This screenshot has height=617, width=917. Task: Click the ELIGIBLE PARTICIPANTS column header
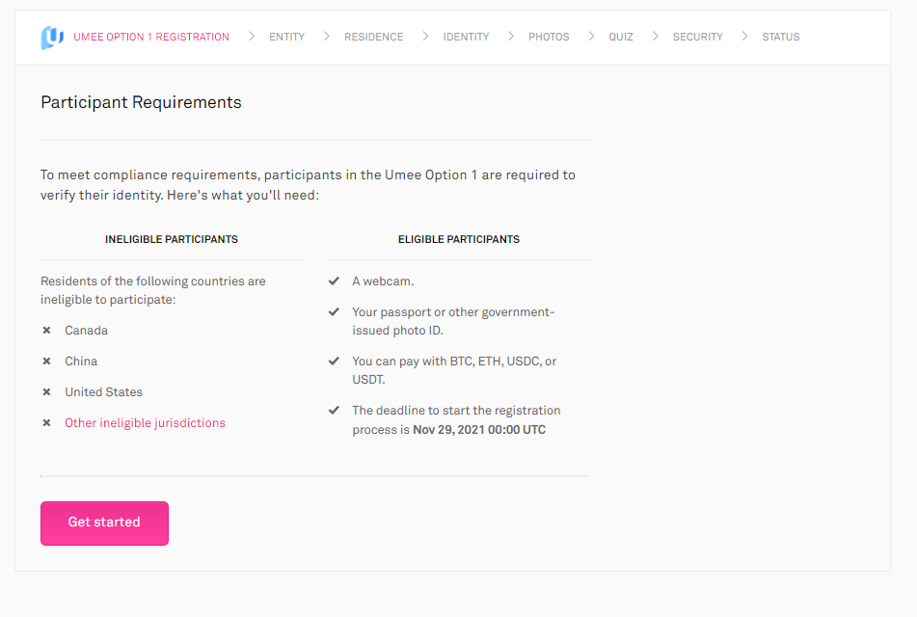tap(459, 239)
